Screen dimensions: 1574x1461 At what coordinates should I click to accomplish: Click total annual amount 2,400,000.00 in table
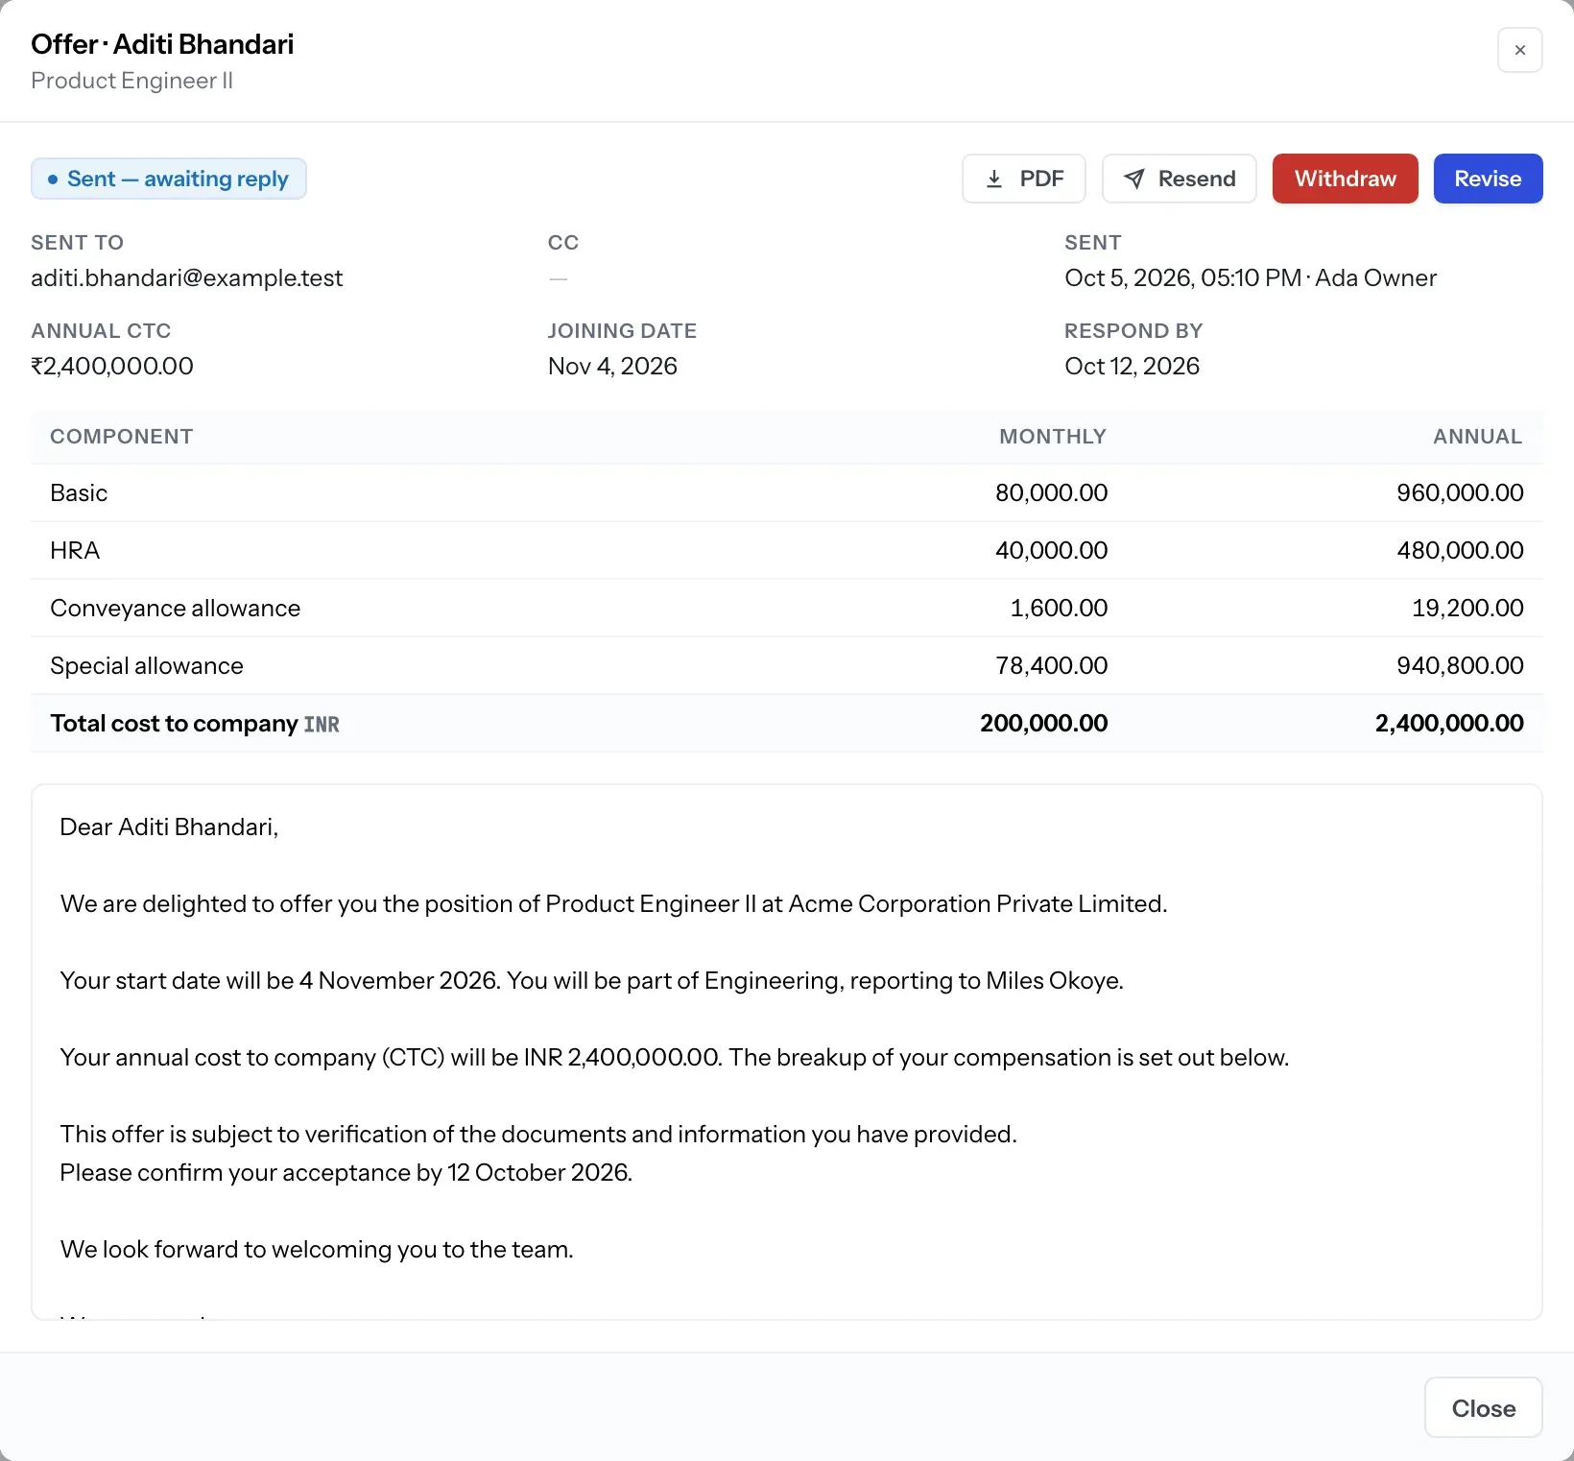pos(1449,724)
